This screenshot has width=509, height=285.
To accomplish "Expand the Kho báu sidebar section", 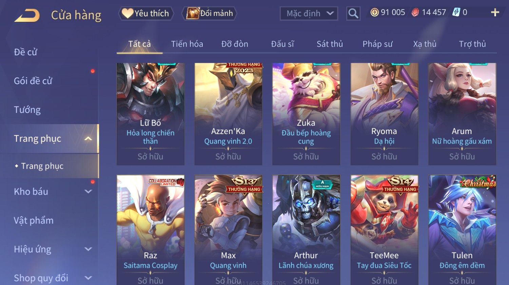I will [88, 191].
